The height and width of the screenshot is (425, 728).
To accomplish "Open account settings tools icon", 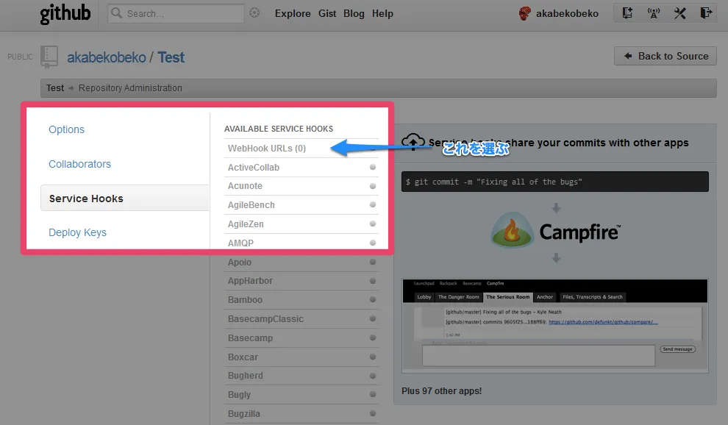I will 679,13.
